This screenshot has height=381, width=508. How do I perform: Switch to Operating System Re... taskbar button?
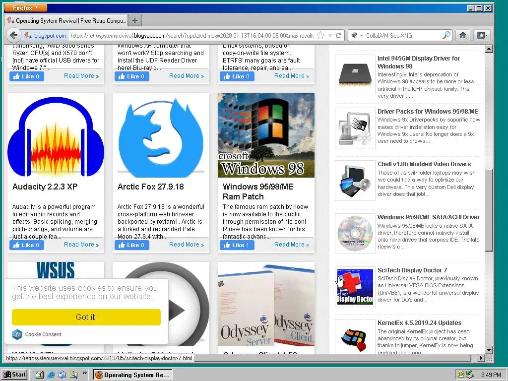coord(133,375)
